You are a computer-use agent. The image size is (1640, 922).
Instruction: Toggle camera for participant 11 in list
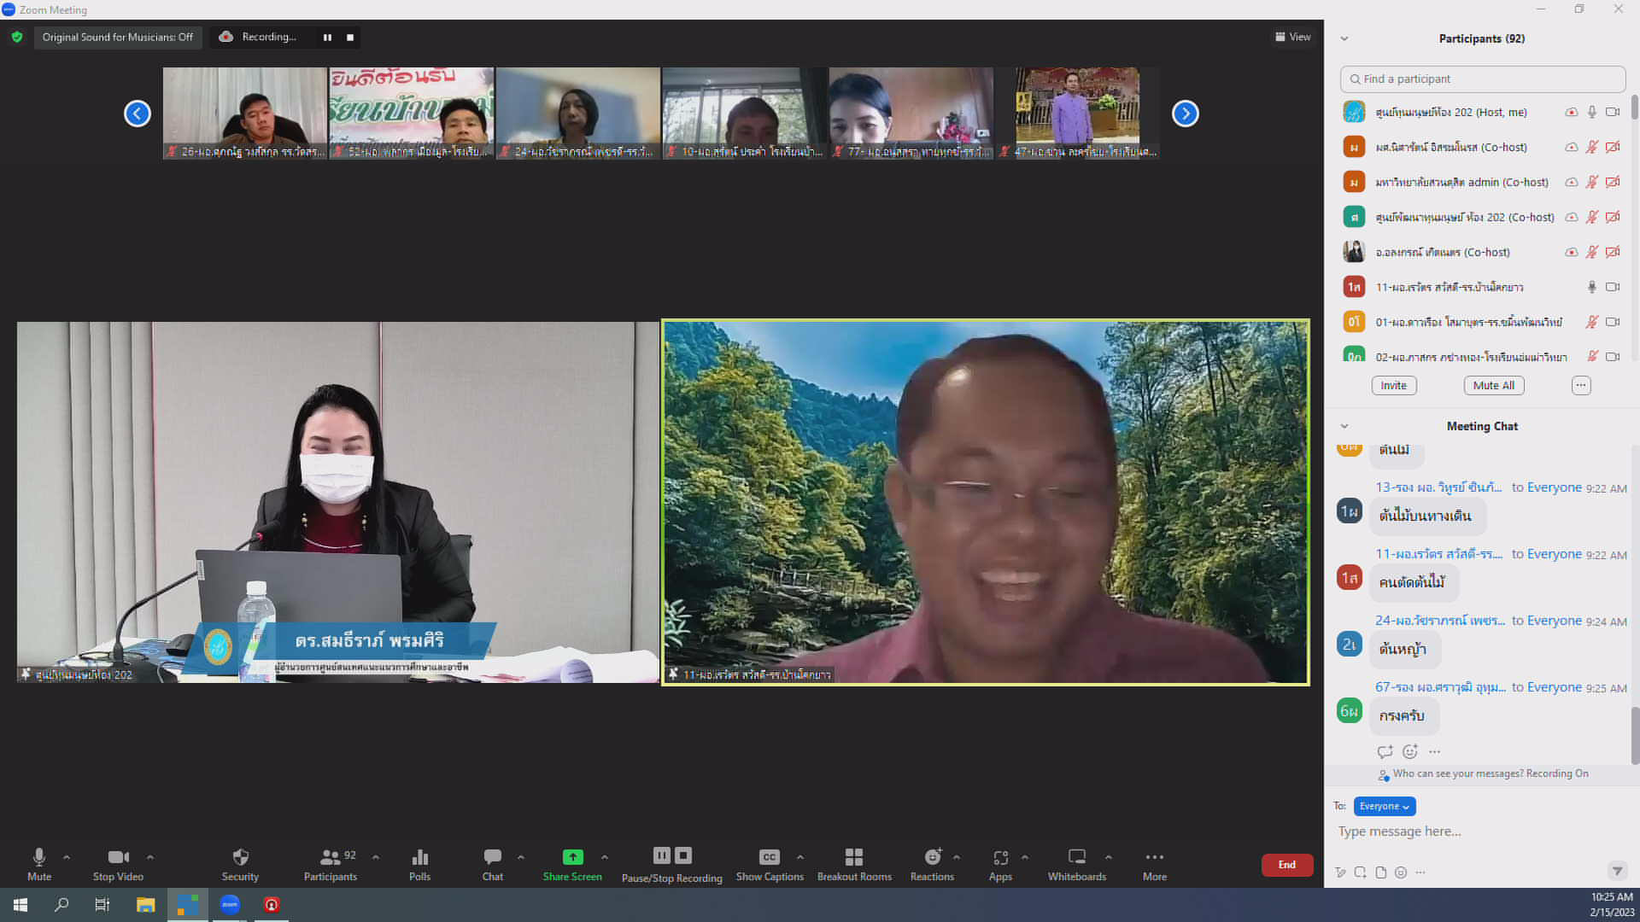coord(1613,287)
